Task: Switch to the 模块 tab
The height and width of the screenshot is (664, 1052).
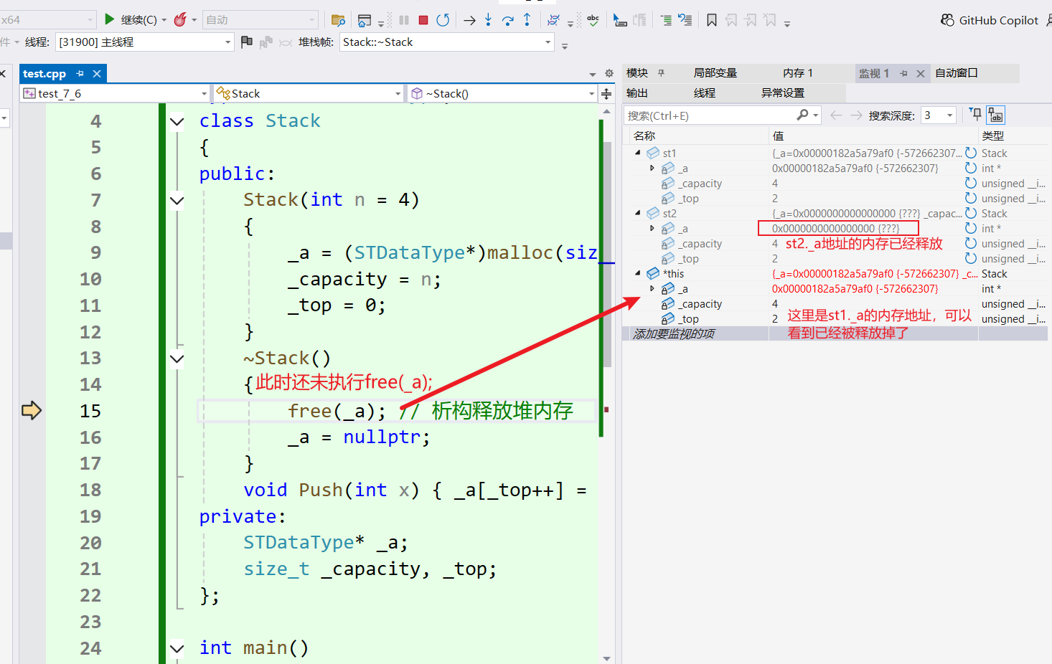Action: coord(637,73)
